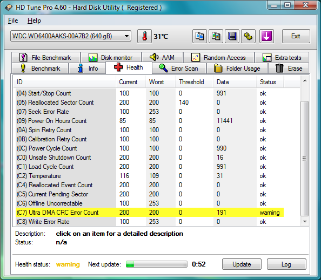
Task: Open the AAM tab
Action: [162, 57]
